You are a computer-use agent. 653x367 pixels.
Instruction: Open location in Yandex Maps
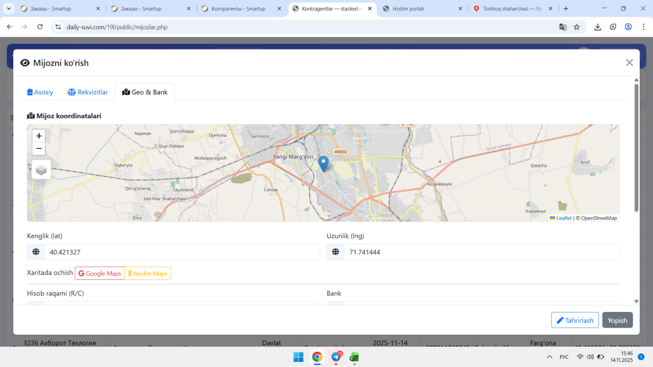[x=148, y=273]
